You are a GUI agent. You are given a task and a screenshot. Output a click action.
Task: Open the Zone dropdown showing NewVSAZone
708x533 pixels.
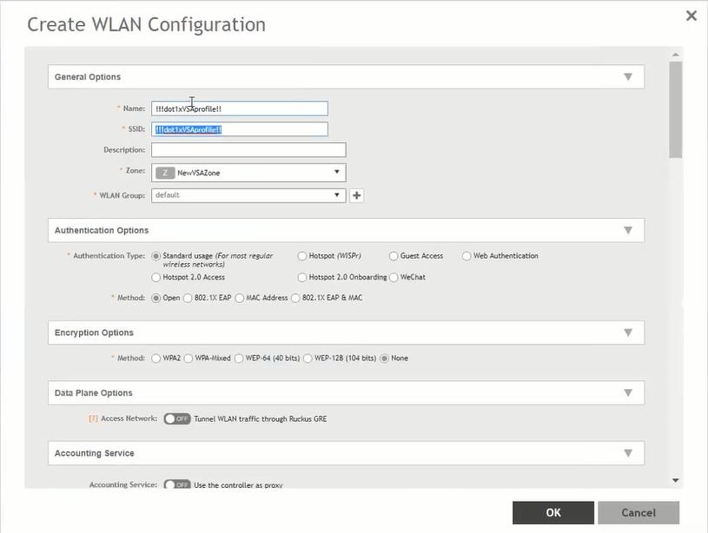(x=248, y=173)
